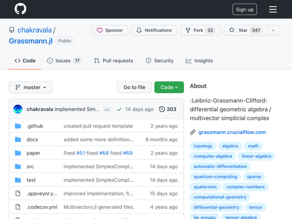292x219 pixels.
Task: Expand commit message ellipsis button
Action: pyautogui.click(x=107, y=109)
